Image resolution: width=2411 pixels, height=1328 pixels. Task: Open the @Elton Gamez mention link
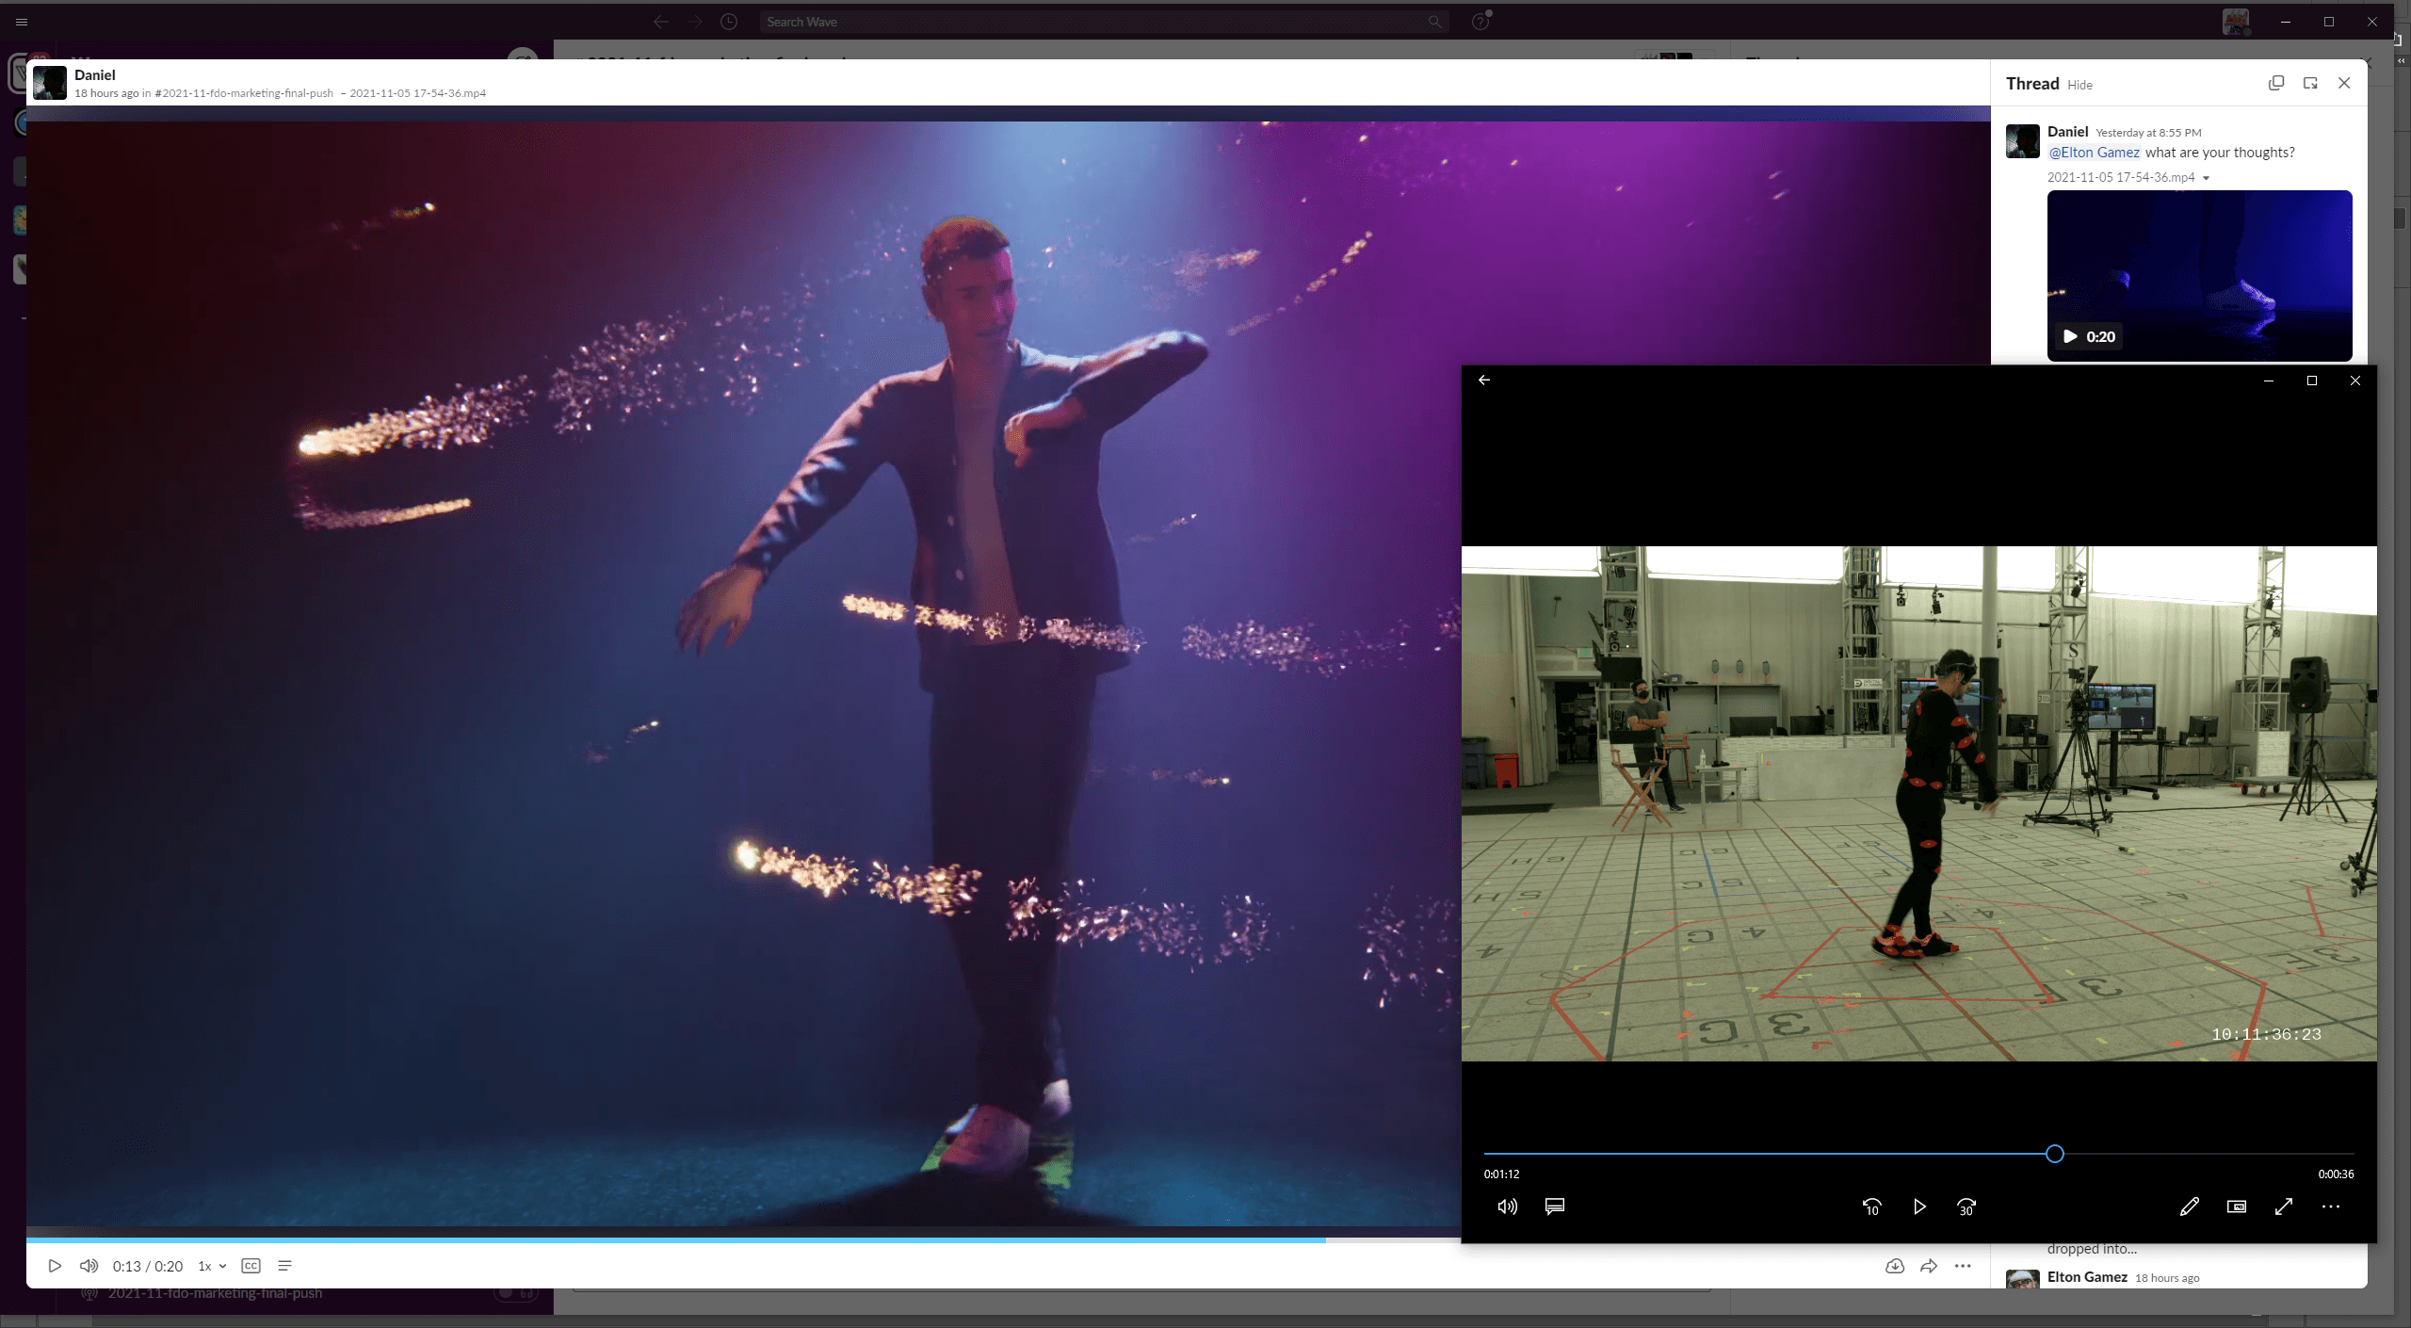click(x=2095, y=152)
